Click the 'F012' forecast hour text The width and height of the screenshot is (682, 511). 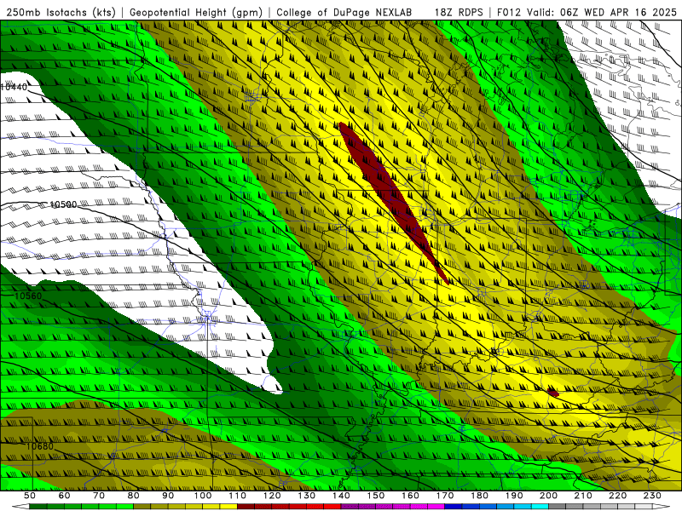[x=508, y=13]
